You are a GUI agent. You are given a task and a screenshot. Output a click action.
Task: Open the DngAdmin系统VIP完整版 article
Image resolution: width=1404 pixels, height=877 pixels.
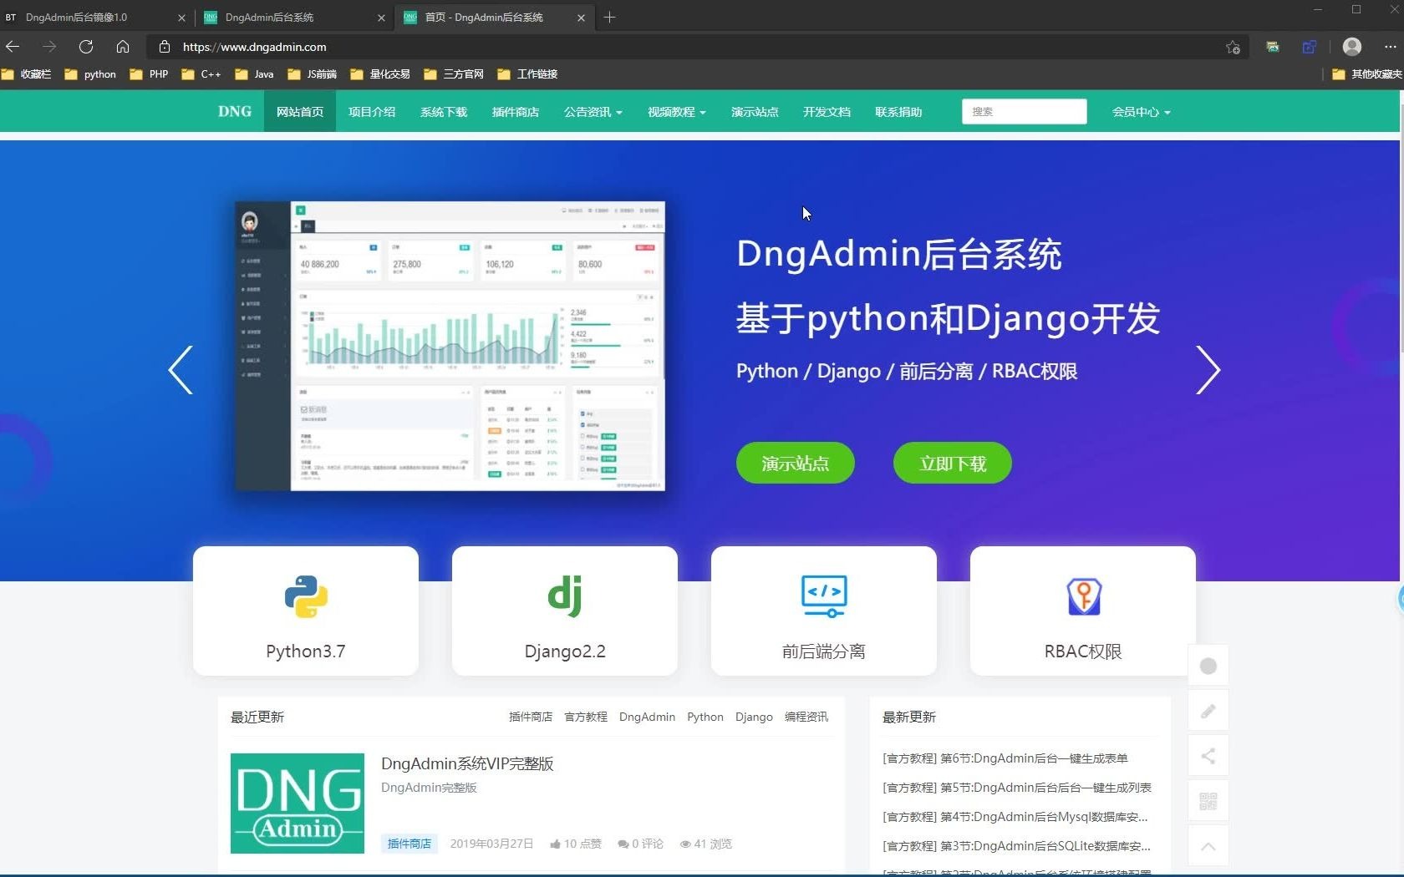[467, 763]
